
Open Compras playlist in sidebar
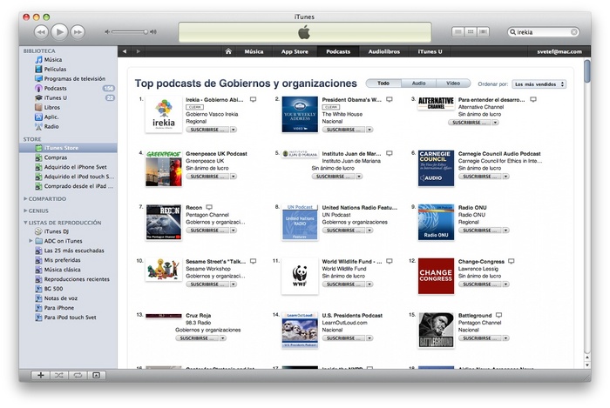pyautogui.click(x=68, y=157)
